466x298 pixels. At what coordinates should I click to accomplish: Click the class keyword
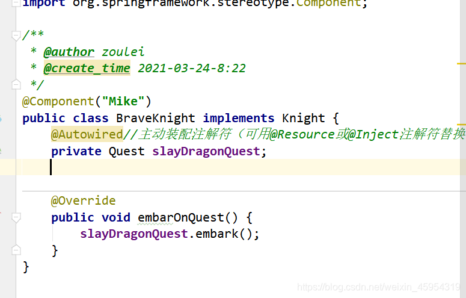(x=91, y=119)
